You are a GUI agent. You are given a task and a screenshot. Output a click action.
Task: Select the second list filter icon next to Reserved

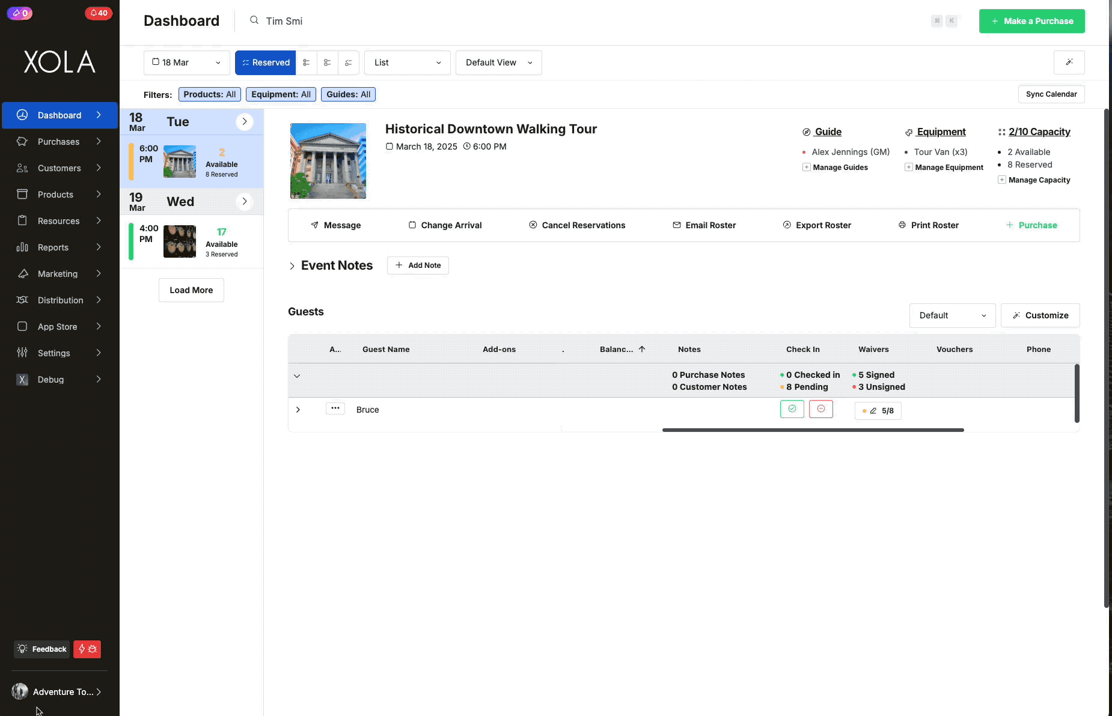pyautogui.click(x=306, y=62)
